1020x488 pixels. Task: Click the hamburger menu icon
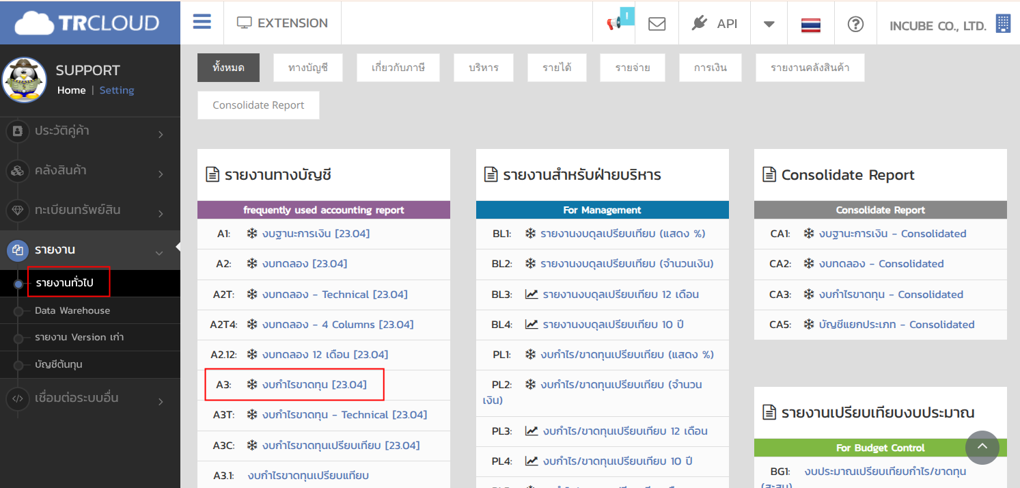(202, 23)
